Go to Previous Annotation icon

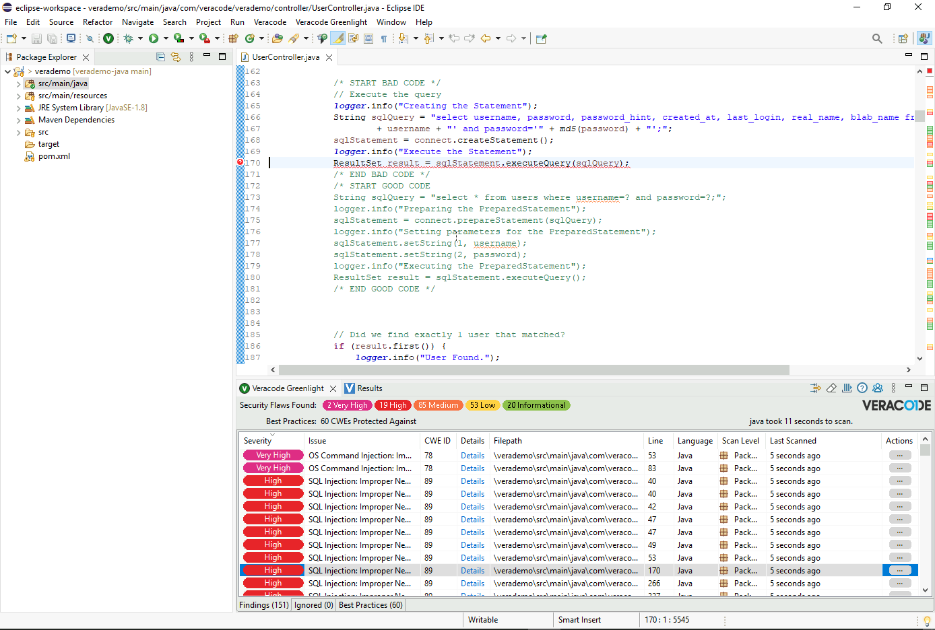(x=428, y=38)
